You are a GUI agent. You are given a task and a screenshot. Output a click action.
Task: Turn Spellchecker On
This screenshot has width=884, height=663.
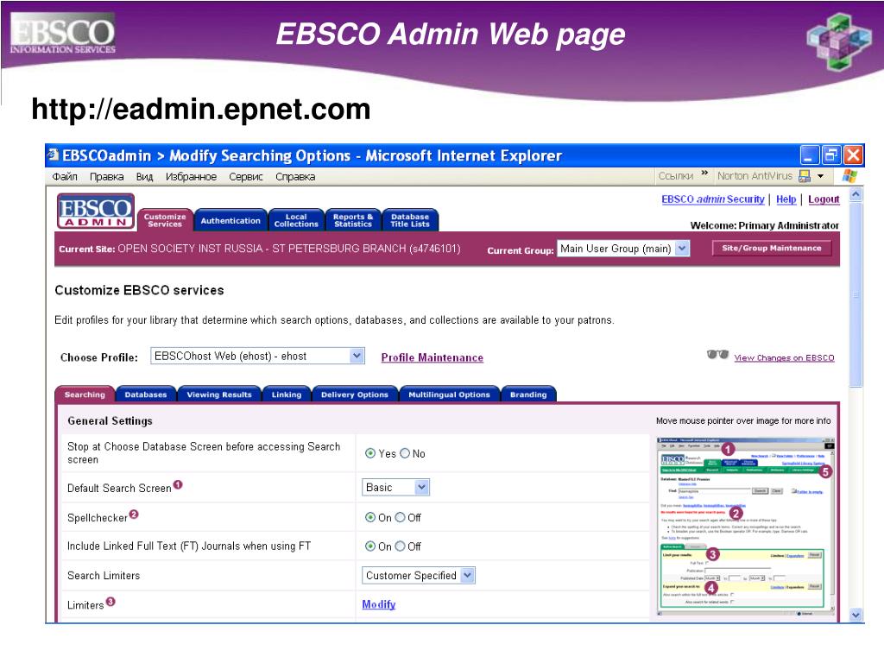point(370,518)
